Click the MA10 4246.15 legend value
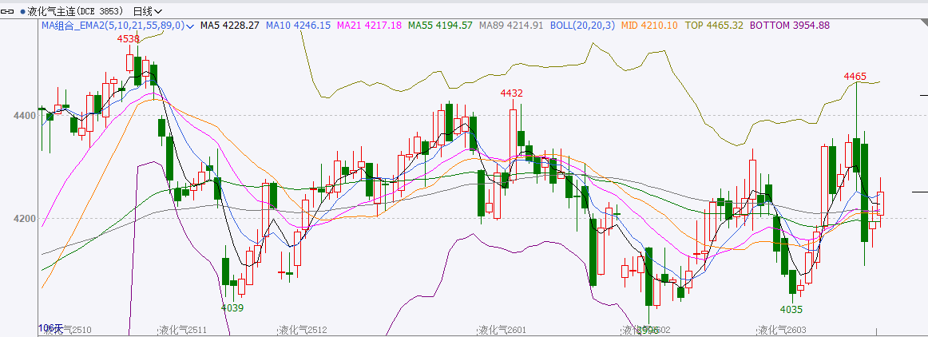 click(x=298, y=26)
